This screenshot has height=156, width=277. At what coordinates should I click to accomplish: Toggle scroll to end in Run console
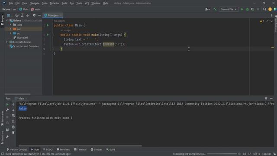(13, 121)
